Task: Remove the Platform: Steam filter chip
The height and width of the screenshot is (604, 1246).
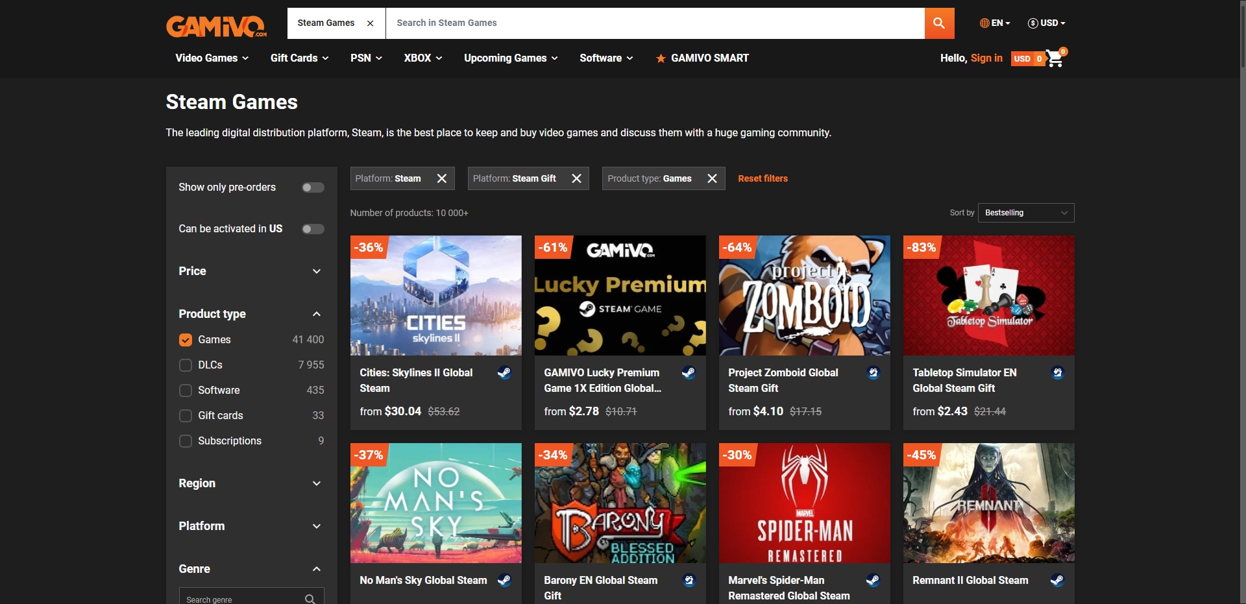Action: coord(442,178)
